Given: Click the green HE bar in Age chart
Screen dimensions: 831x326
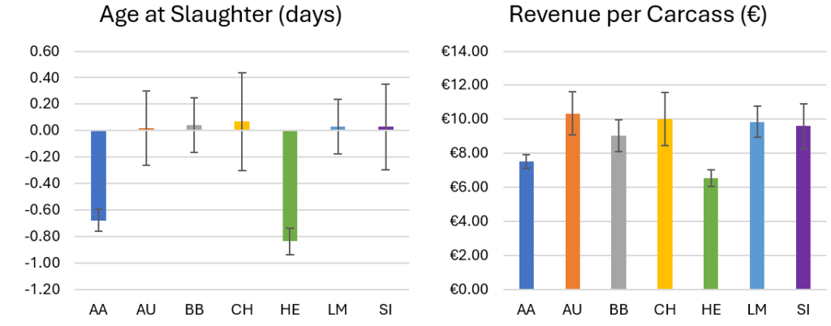Looking at the screenshot, I should pos(290,186).
